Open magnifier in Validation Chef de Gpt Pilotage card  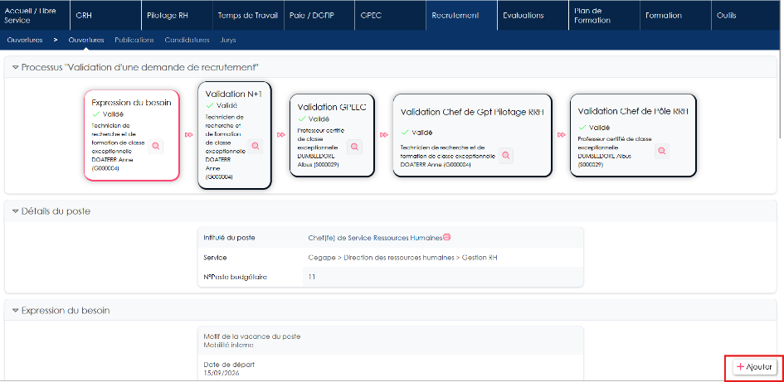[x=506, y=155]
